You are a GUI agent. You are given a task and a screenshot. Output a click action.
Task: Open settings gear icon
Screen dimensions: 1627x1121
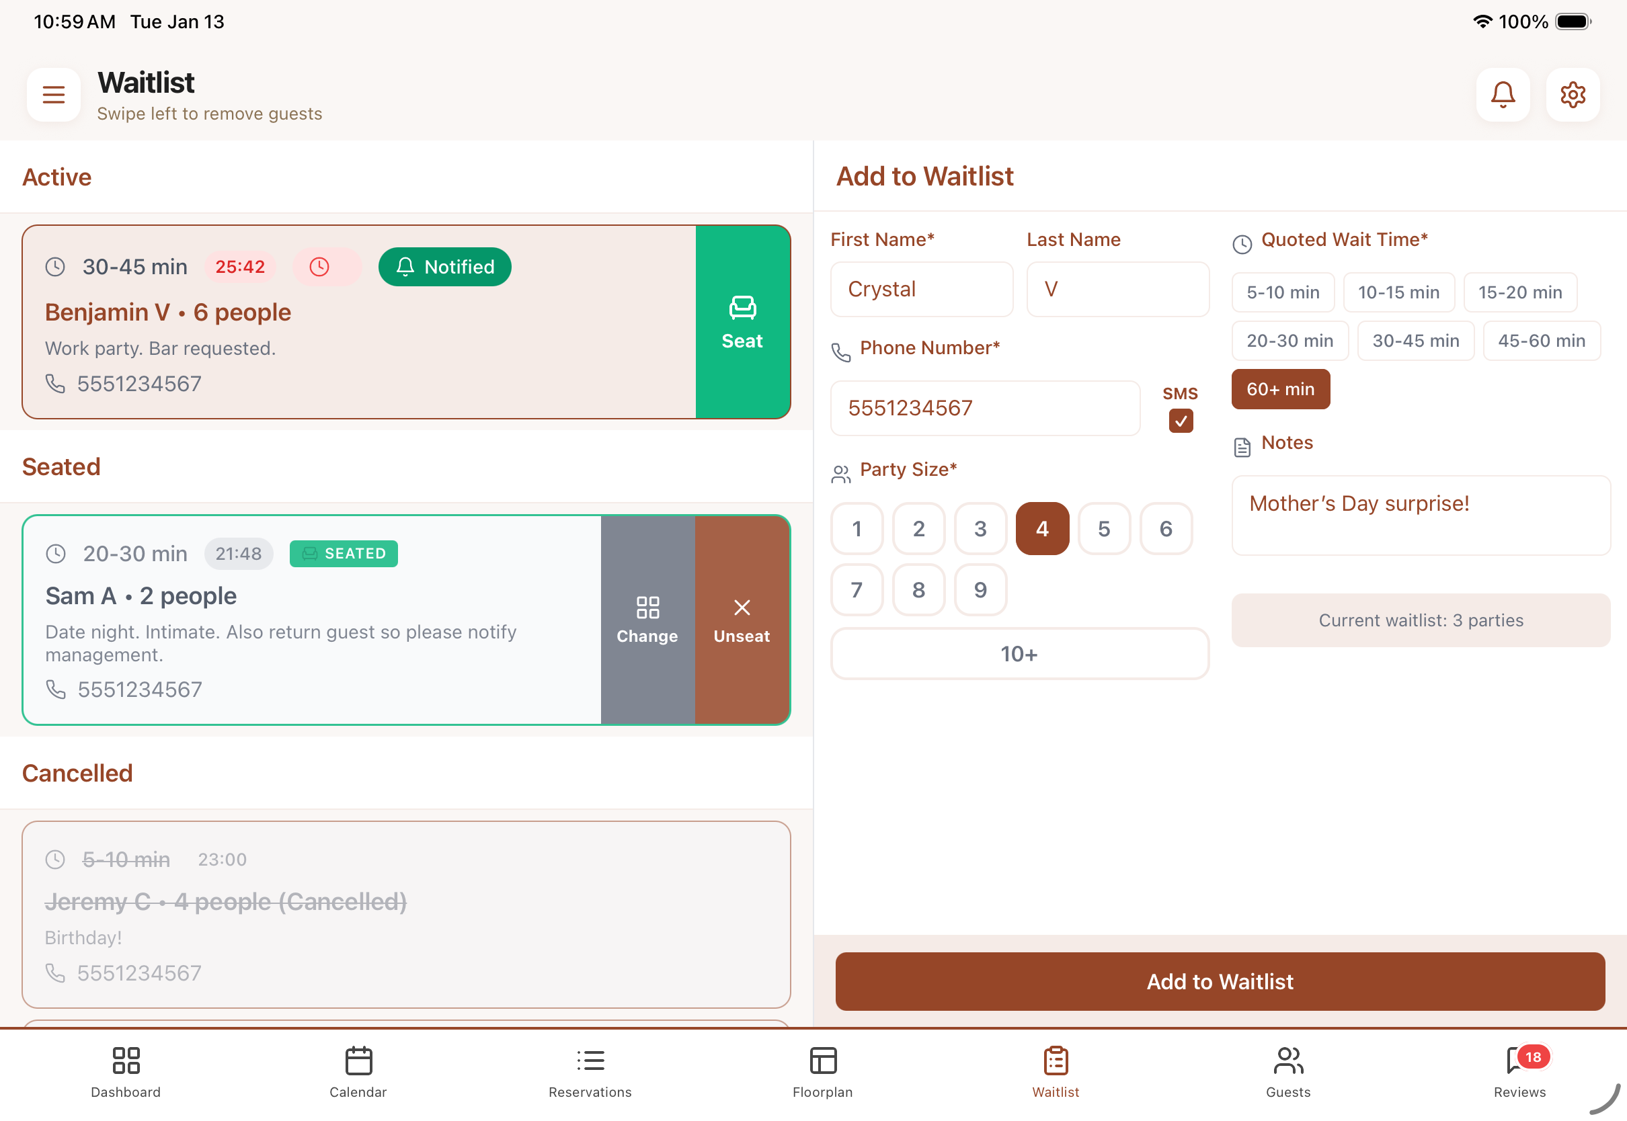[1572, 94]
